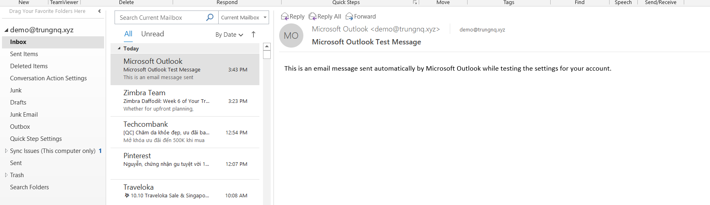Open the Techcombank email
Viewport: 710px width, 205px height.
pyautogui.click(x=185, y=132)
